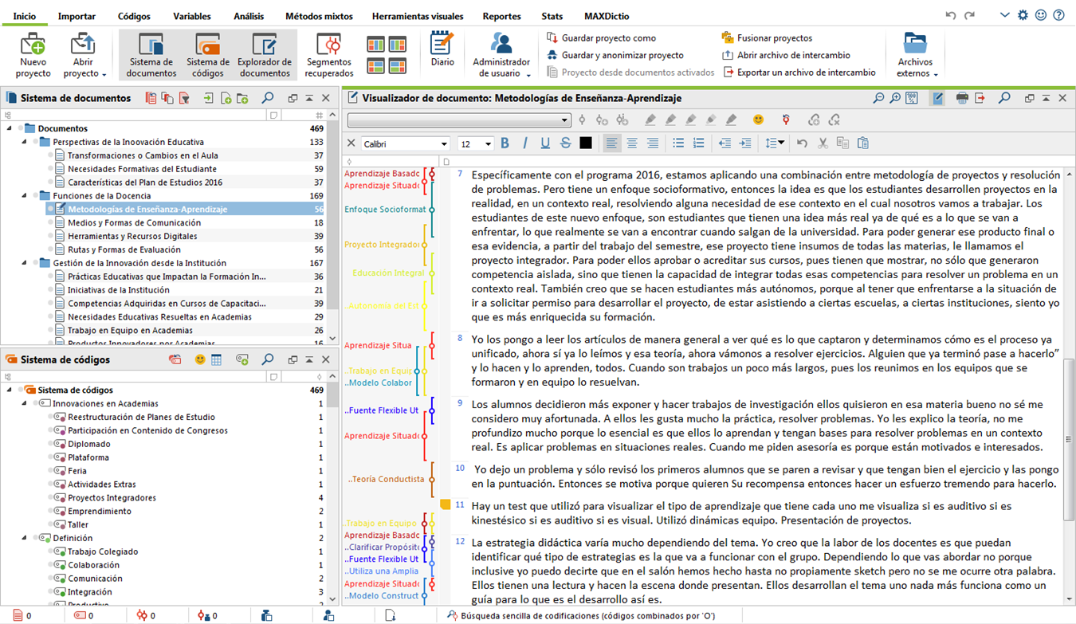
Task: Select the Proyectos Integradores code
Action: (x=112, y=498)
